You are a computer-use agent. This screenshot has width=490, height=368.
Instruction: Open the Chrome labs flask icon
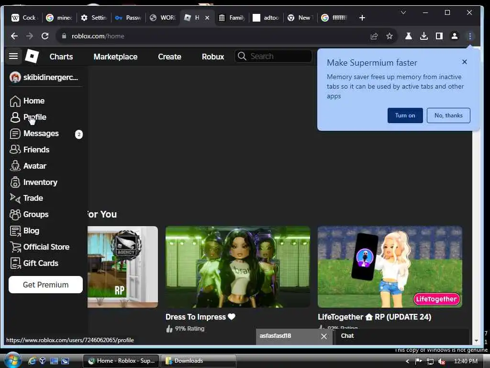tap(409, 36)
